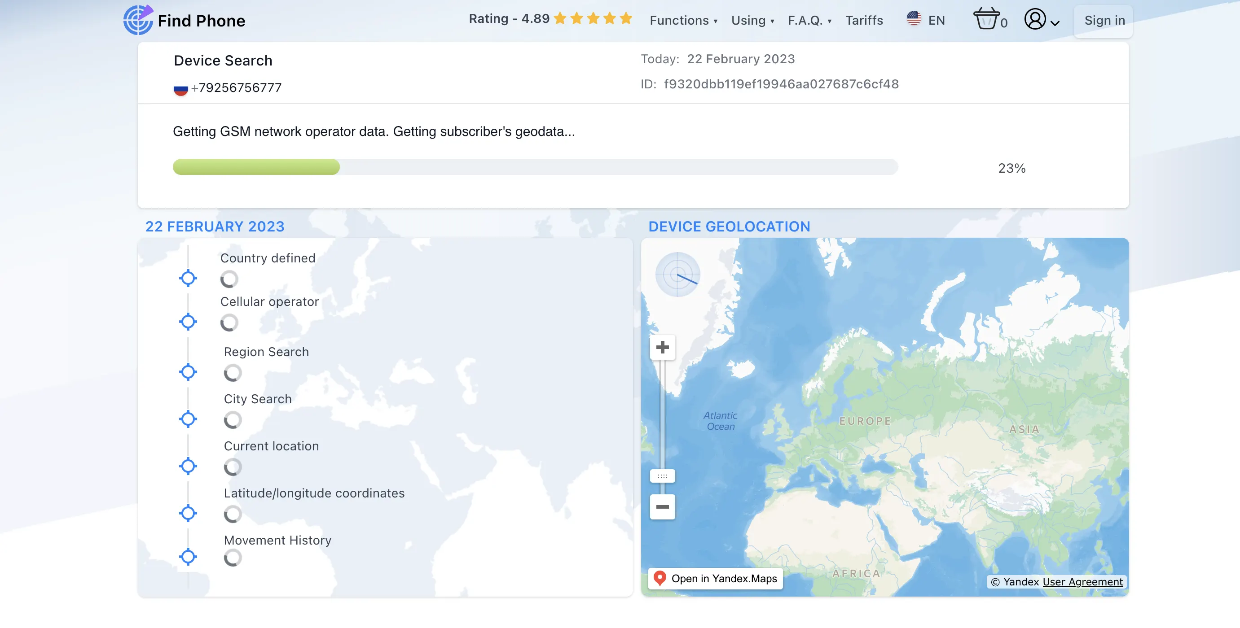Toggle the Current location status indicator
The height and width of the screenshot is (628, 1240).
click(231, 466)
